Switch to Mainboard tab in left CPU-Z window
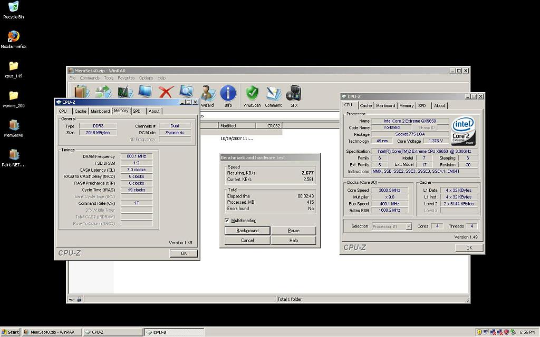This screenshot has height=337, width=540. click(x=100, y=111)
